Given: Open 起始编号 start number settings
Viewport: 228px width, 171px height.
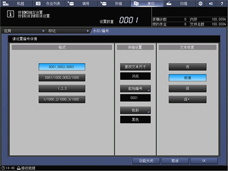Looking at the screenshot, I should click(135, 89).
